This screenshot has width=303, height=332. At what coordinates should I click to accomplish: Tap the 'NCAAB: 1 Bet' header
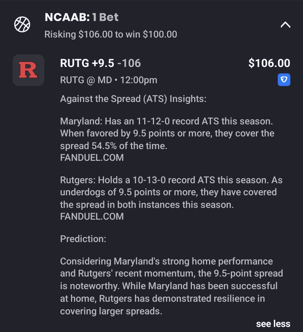pos(81,17)
